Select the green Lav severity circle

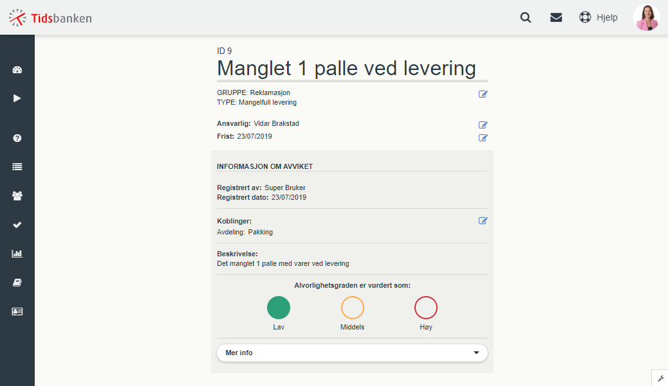(x=279, y=308)
